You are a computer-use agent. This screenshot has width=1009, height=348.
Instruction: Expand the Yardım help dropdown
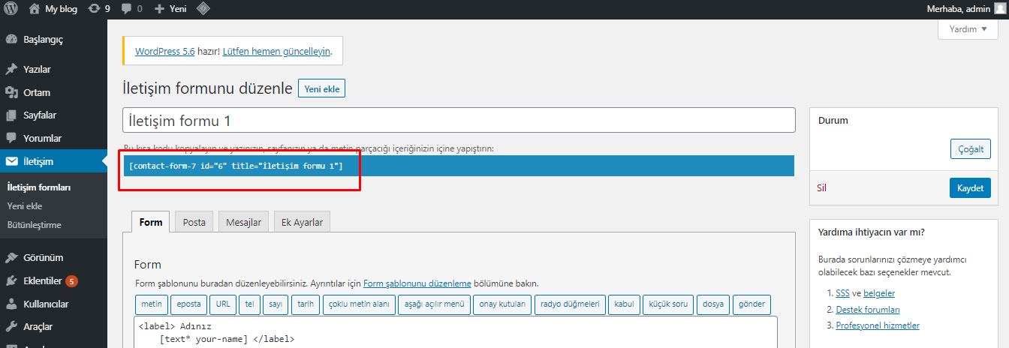[968, 29]
